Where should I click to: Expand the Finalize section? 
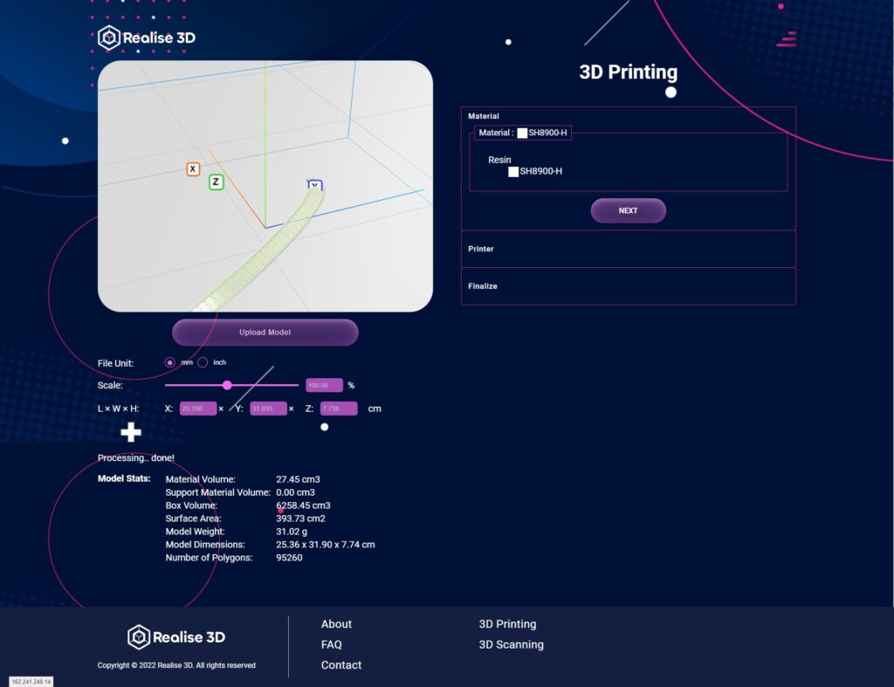628,286
